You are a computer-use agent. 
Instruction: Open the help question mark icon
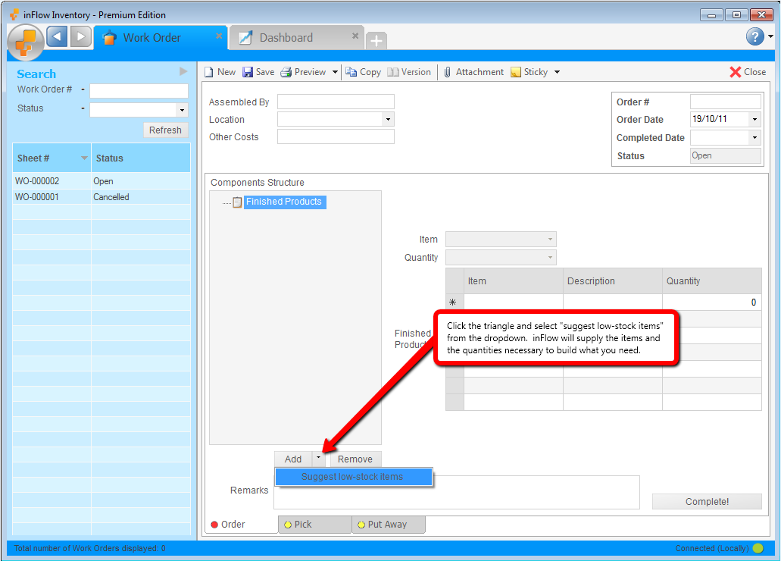755,36
